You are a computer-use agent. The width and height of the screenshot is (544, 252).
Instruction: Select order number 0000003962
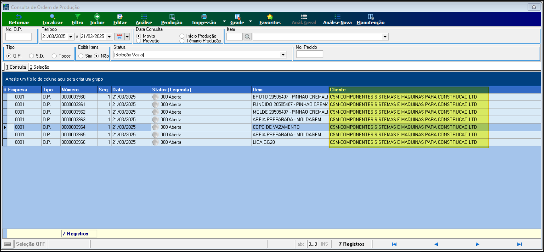(x=73, y=112)
